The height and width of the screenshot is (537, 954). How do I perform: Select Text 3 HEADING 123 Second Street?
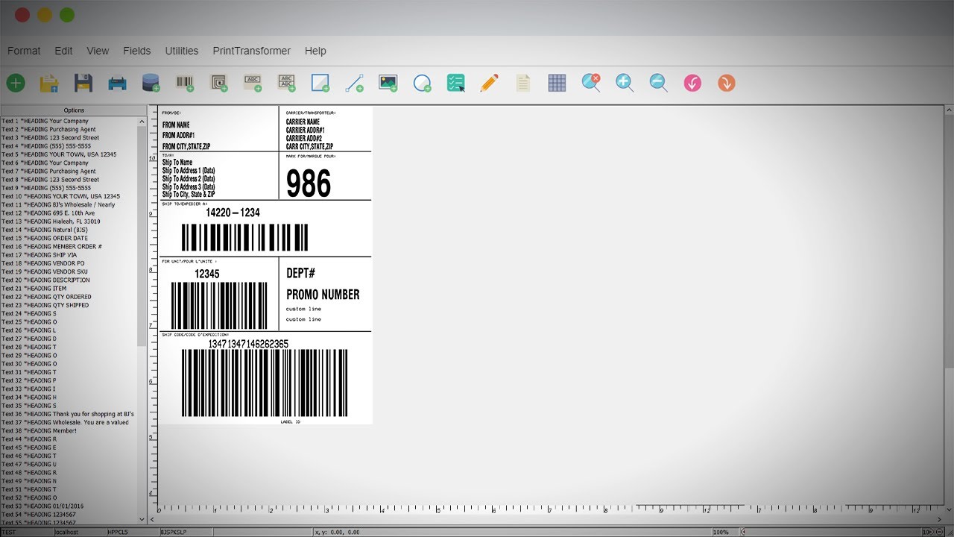(x=69, y=137)
